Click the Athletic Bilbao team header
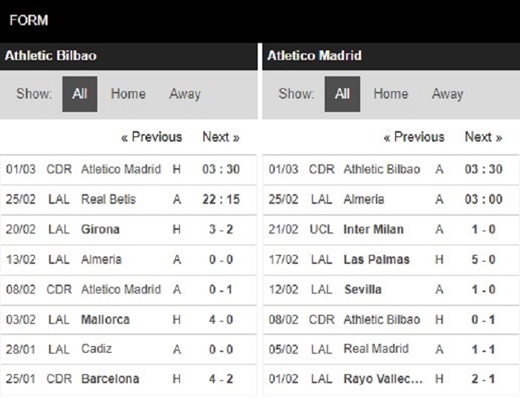The width and height of the screenshot is (520, 398). pyautogui.click(x=129, y=56)
